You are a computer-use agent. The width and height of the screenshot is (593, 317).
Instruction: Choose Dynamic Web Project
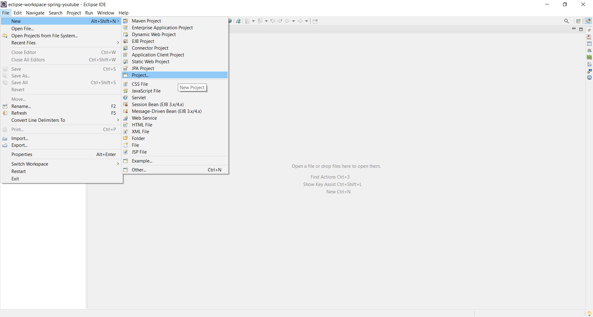click(175, 34)
